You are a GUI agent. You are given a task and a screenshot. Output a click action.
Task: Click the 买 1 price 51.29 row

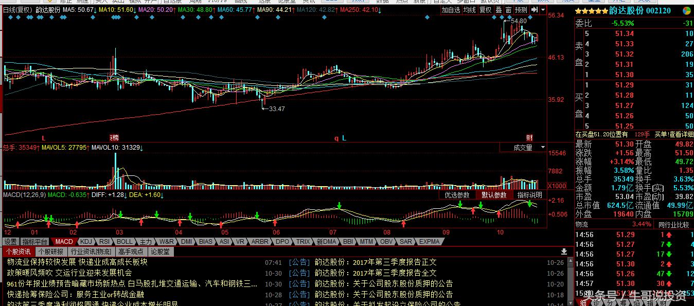634,85
